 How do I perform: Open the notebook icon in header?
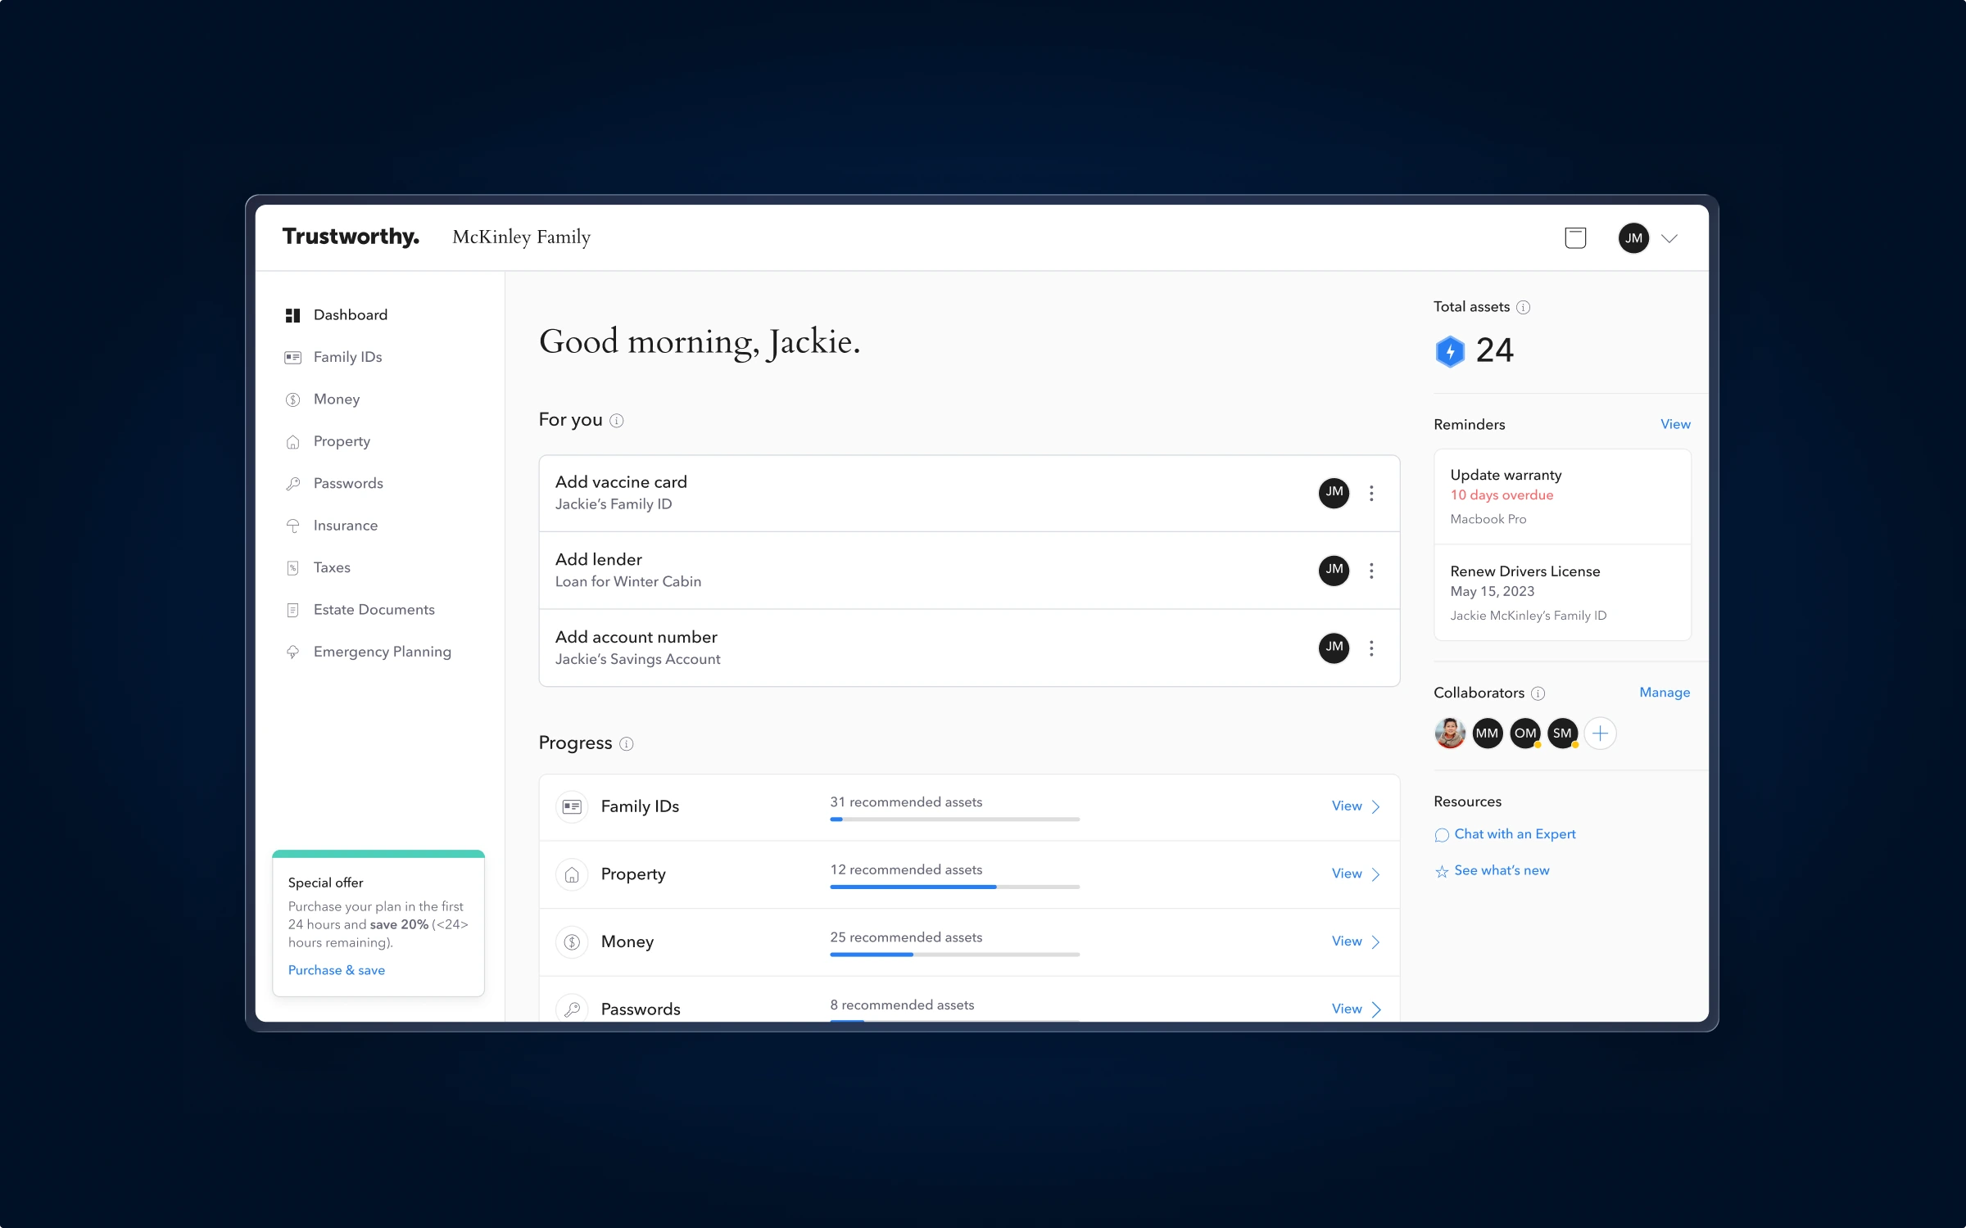point(1575,238)
